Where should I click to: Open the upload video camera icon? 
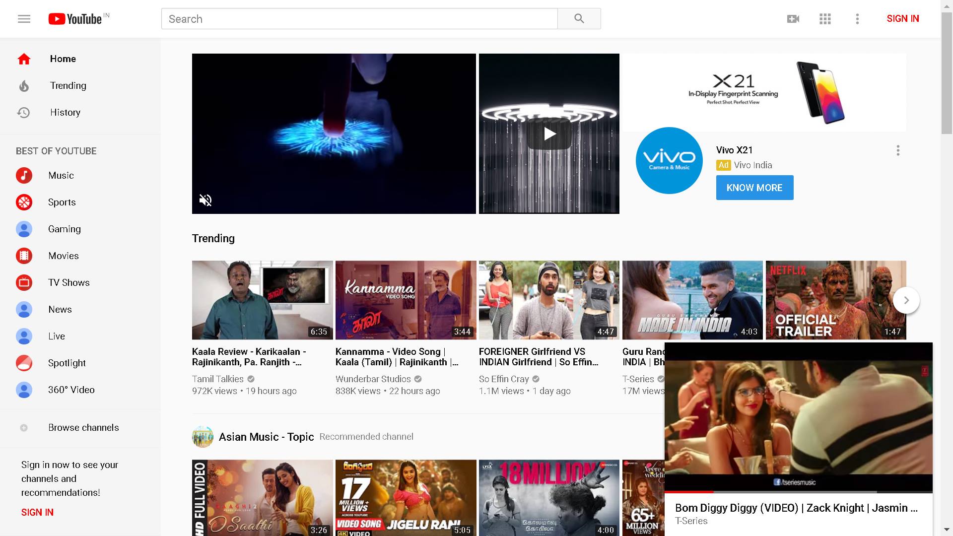coord(793,19)
